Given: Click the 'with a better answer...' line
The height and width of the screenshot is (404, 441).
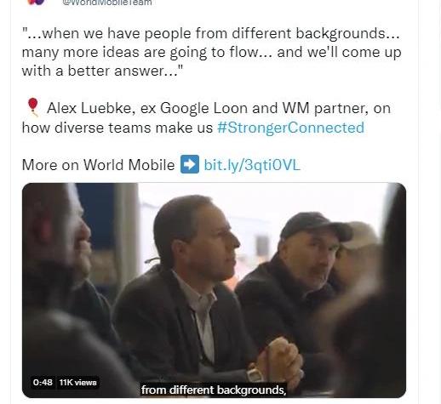Looking at the screenshot, I should click(x=102, y=71).
